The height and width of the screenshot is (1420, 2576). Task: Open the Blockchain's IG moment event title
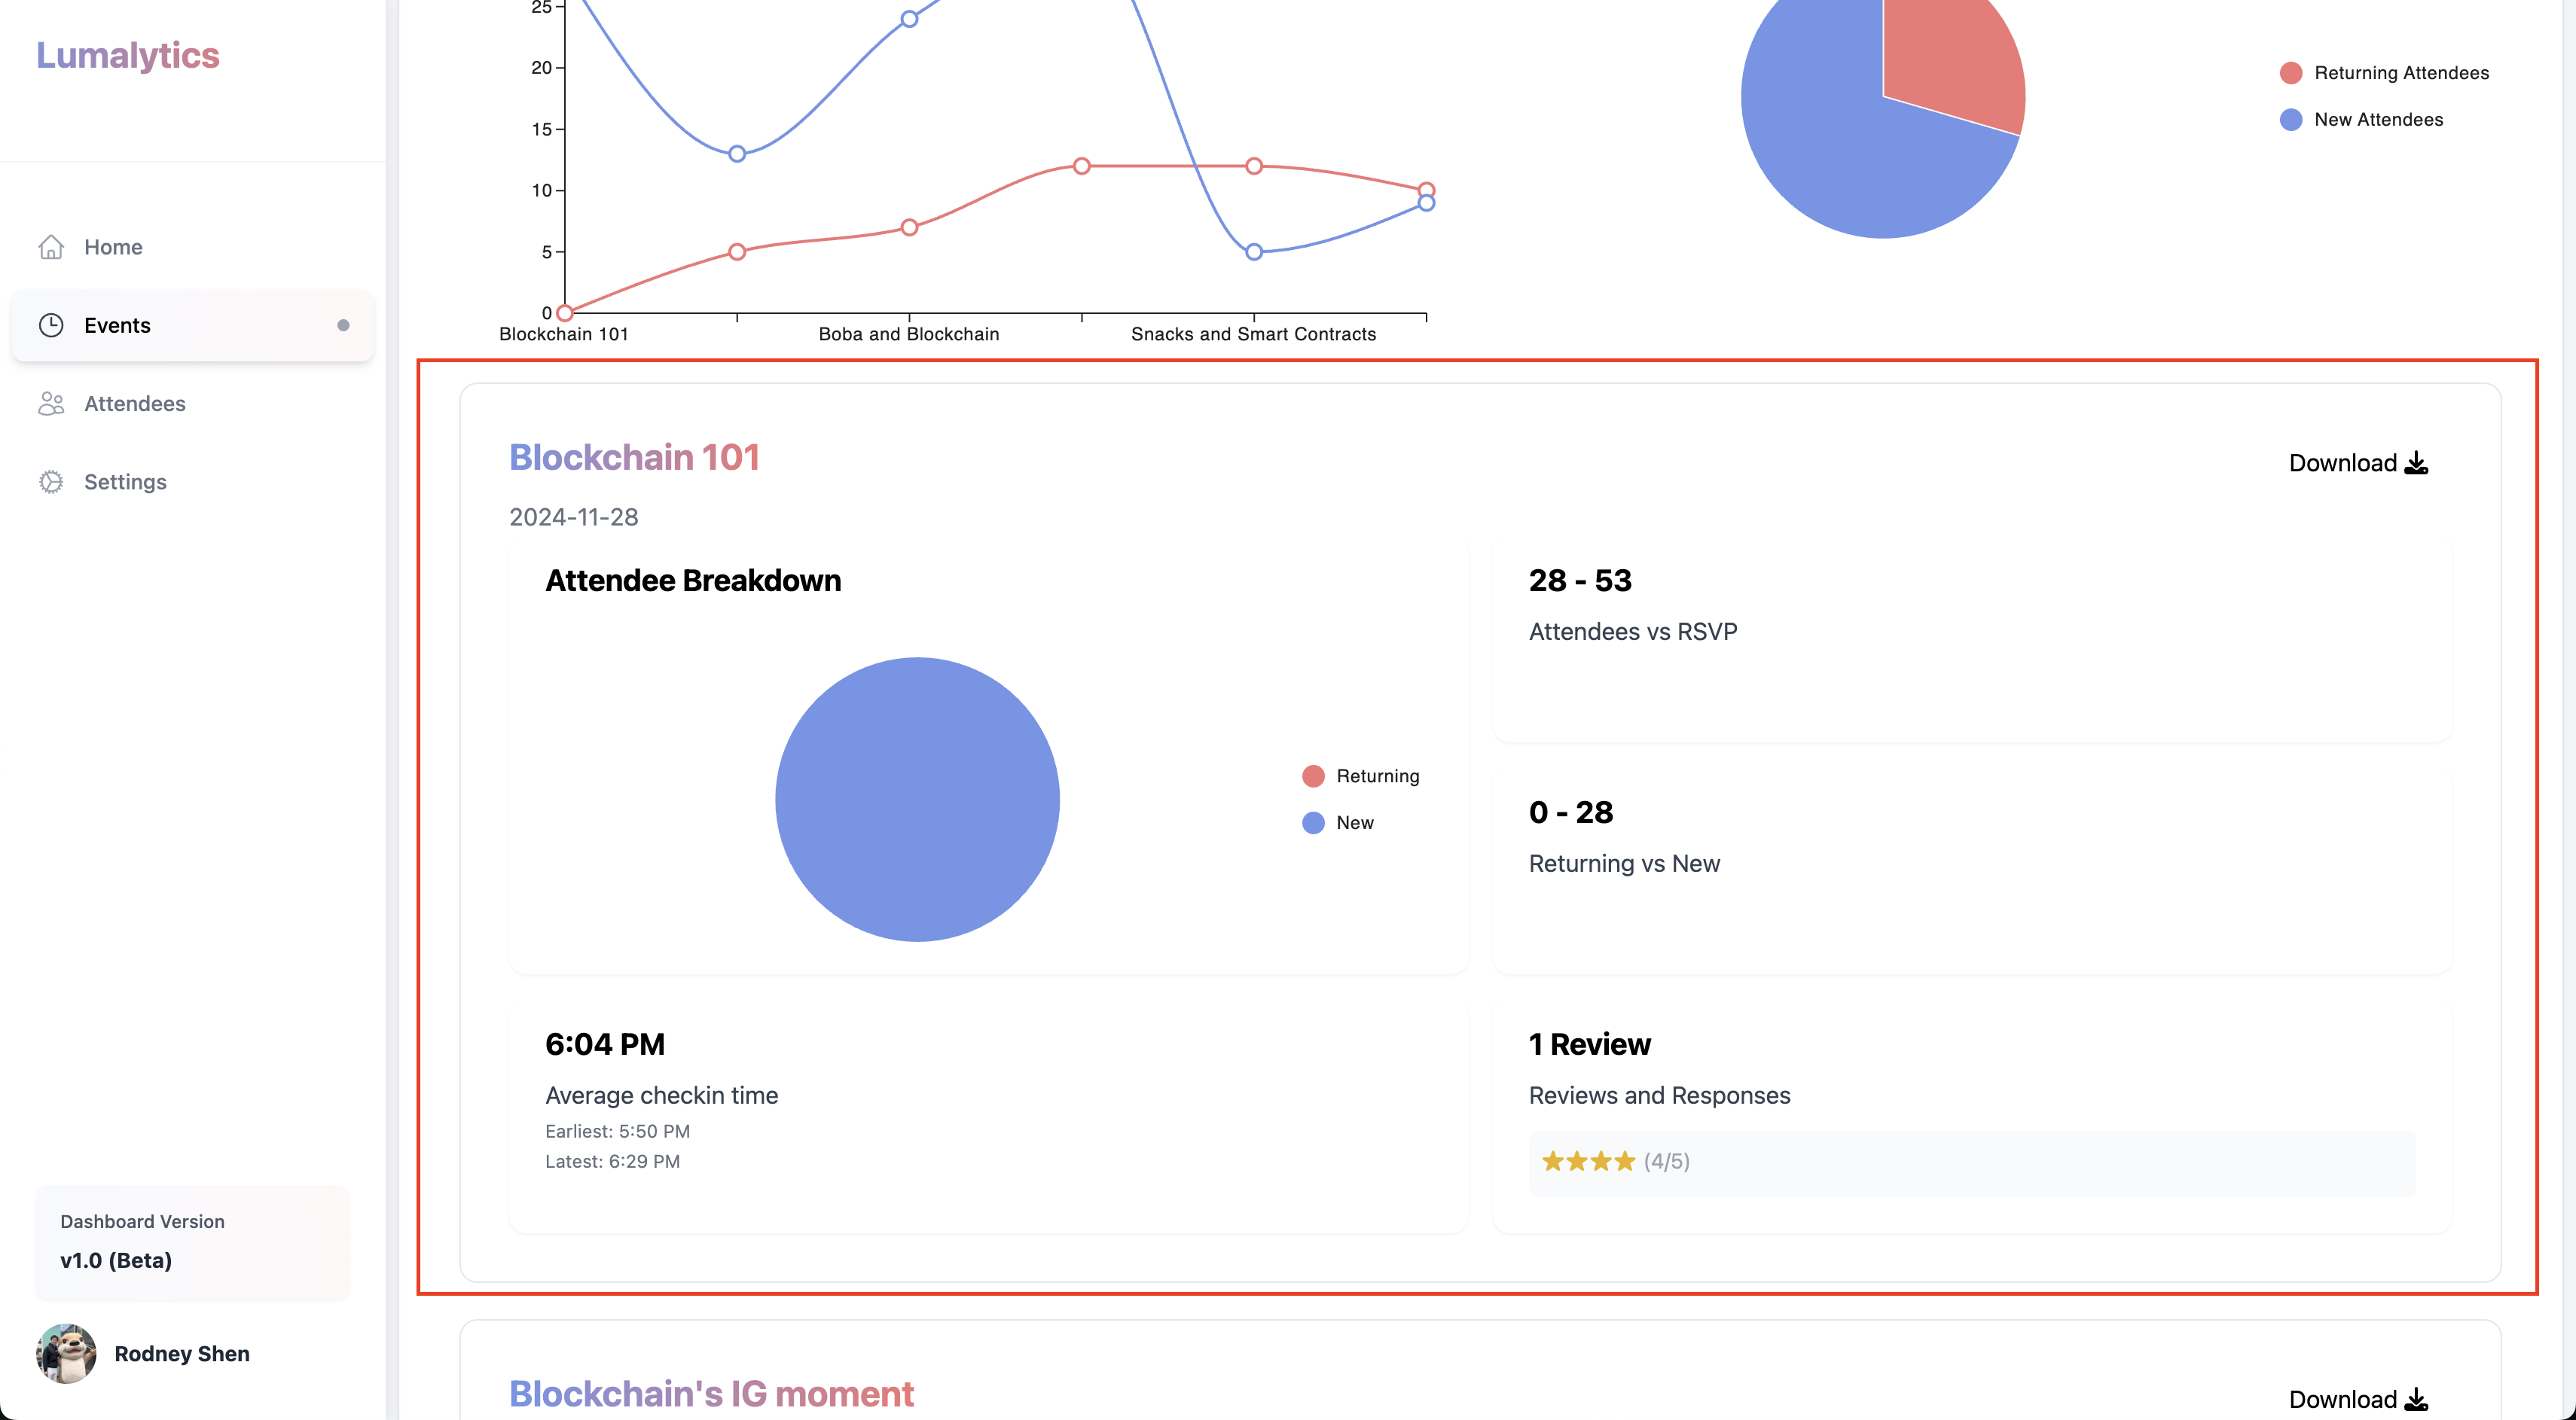point(711,1393)
